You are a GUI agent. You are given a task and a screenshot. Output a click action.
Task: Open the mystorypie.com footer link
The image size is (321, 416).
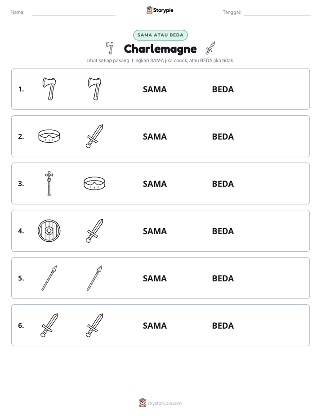[x=160, y=403]
